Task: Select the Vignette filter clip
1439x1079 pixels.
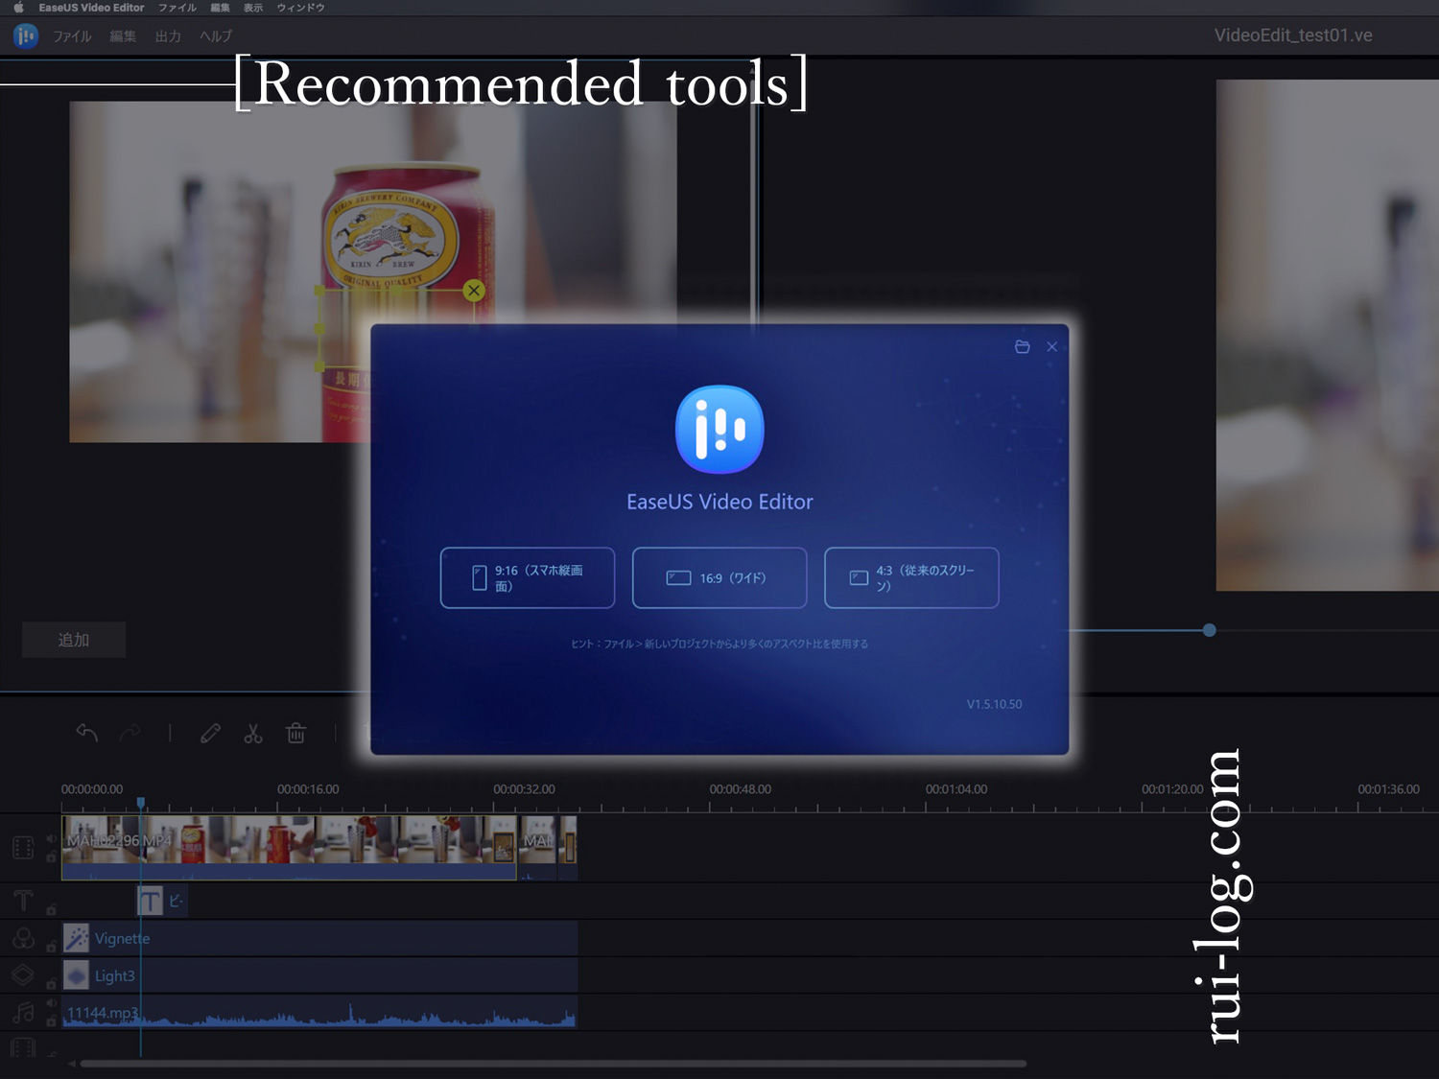Action: click(319, 938)
